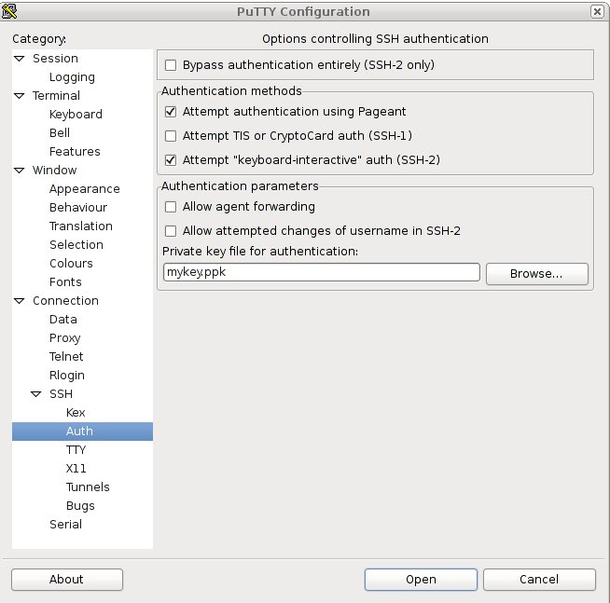Image resolution: width=610 pixels, height=603 pixels.
Task: Open the Translation category
Action: [81, 226]
